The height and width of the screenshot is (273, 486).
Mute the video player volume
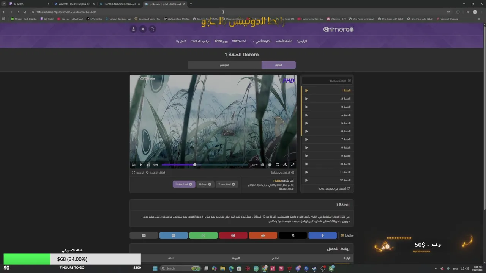coord(262,165)
